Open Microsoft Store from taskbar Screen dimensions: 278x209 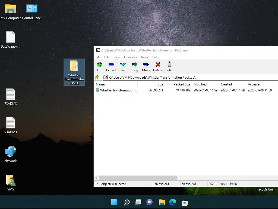(x=185, y=202)
